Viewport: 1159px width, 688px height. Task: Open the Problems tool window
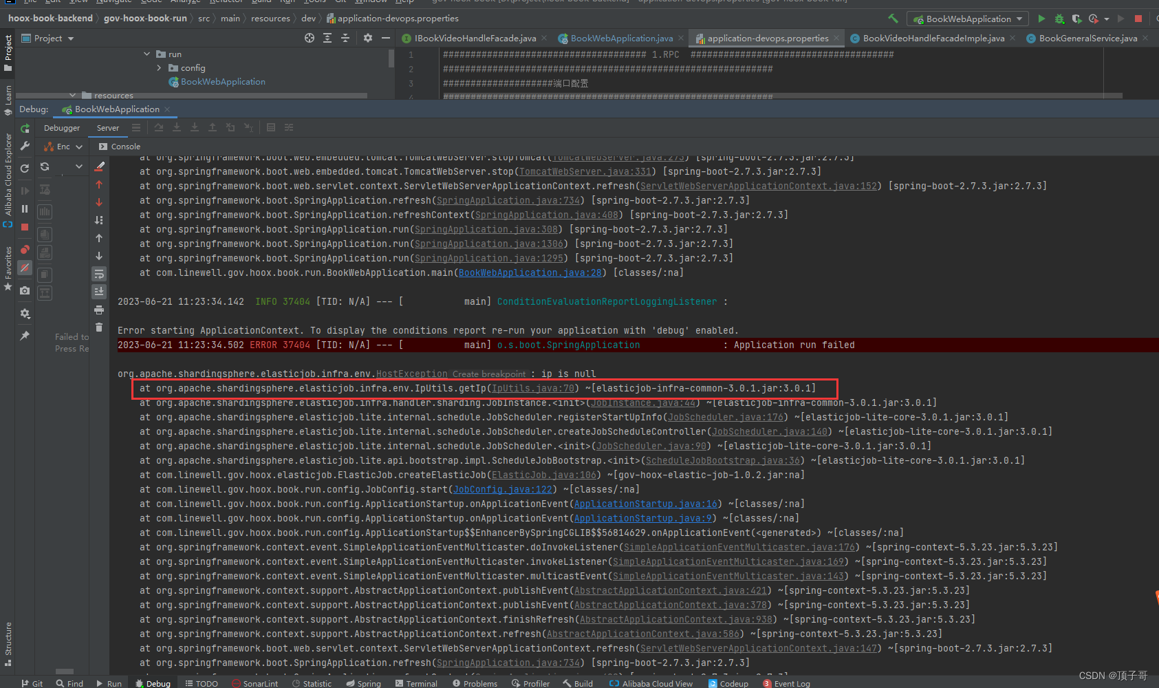point(475,683)
